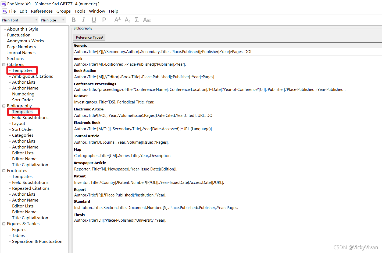Click the justify alignment icon
Viewport: 382px width, 253px height.
click(170, 20)
